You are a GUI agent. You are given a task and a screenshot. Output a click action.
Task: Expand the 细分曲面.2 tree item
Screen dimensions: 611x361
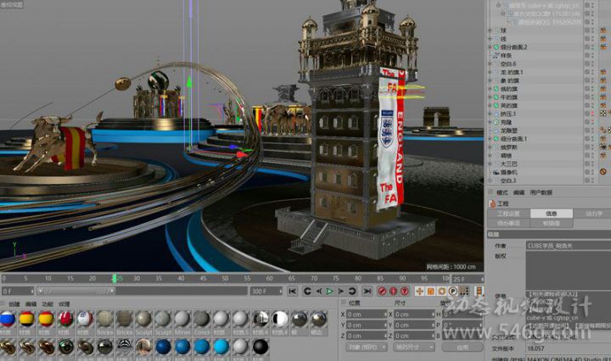pyautogui.click(x=490, y=47)
